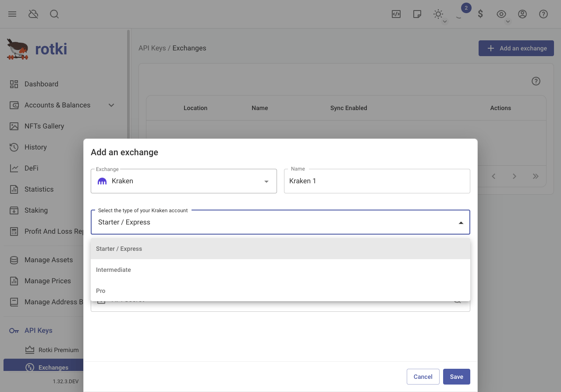Click the Manage Address Book icon

[14, 302]
